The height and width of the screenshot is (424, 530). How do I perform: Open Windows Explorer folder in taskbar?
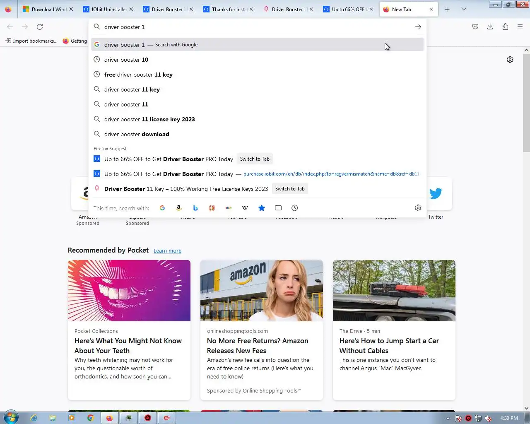53,418
